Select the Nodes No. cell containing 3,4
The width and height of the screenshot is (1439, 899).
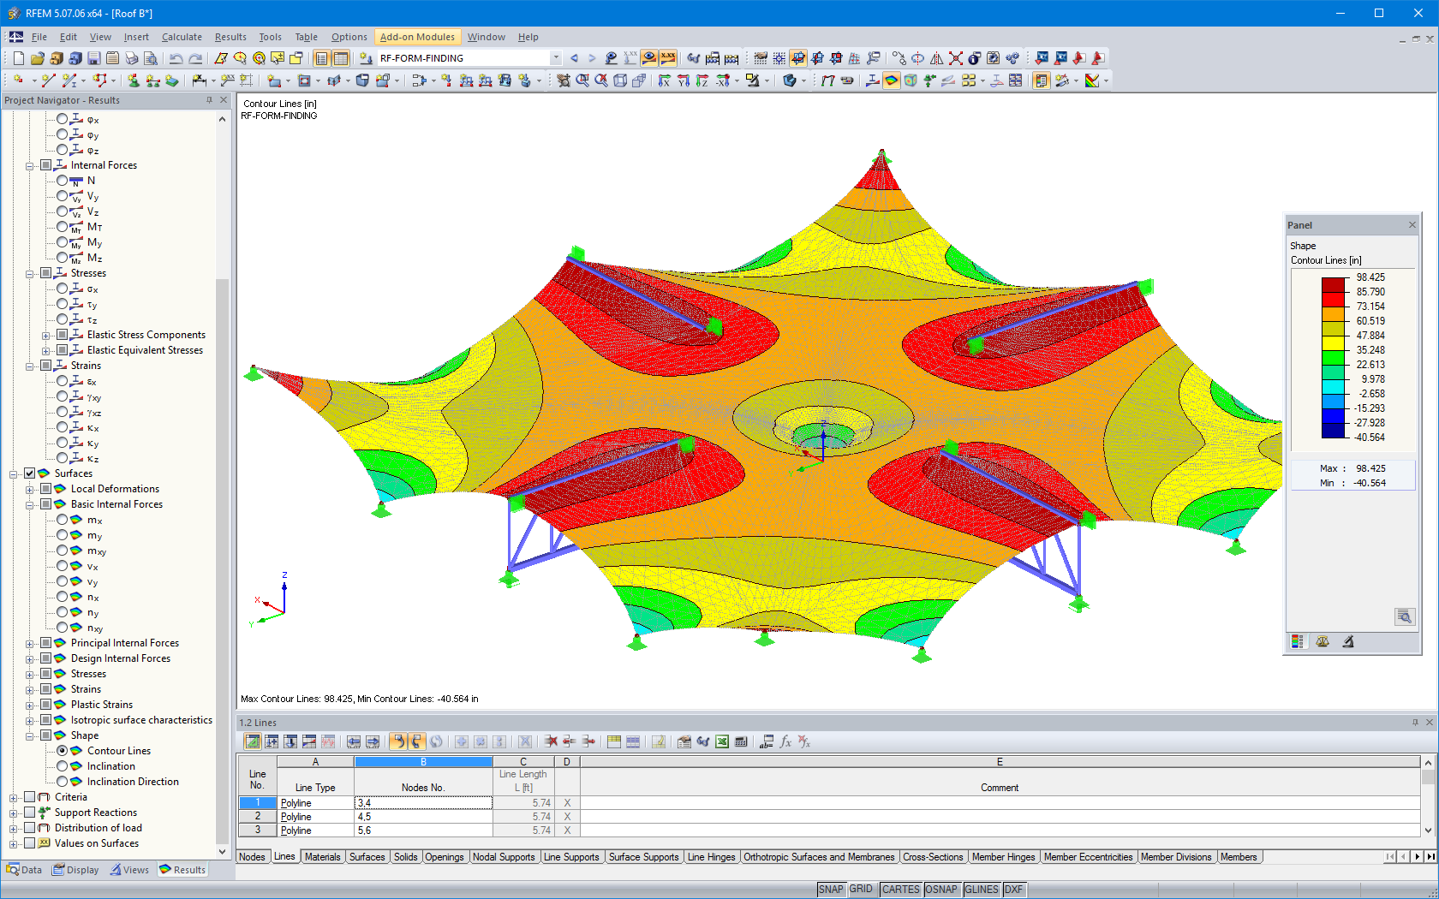(x=422, y=802)
